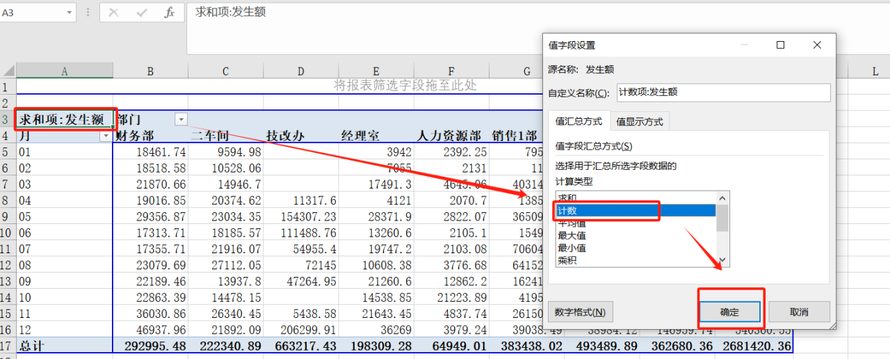
Task: Click the list scrollbar down arrow
Action: point(723,261)
